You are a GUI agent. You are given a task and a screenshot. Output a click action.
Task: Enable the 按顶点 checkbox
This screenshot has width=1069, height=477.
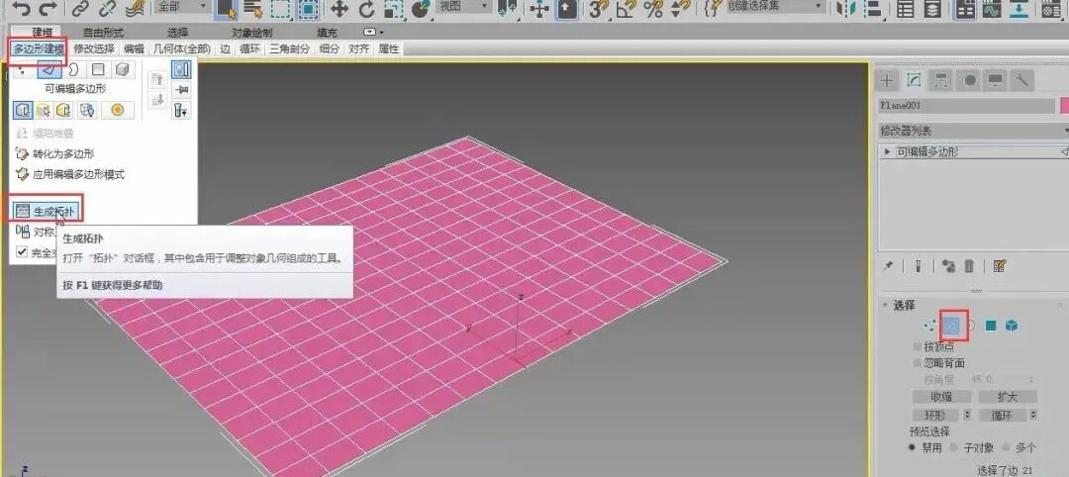click(917, 346)
